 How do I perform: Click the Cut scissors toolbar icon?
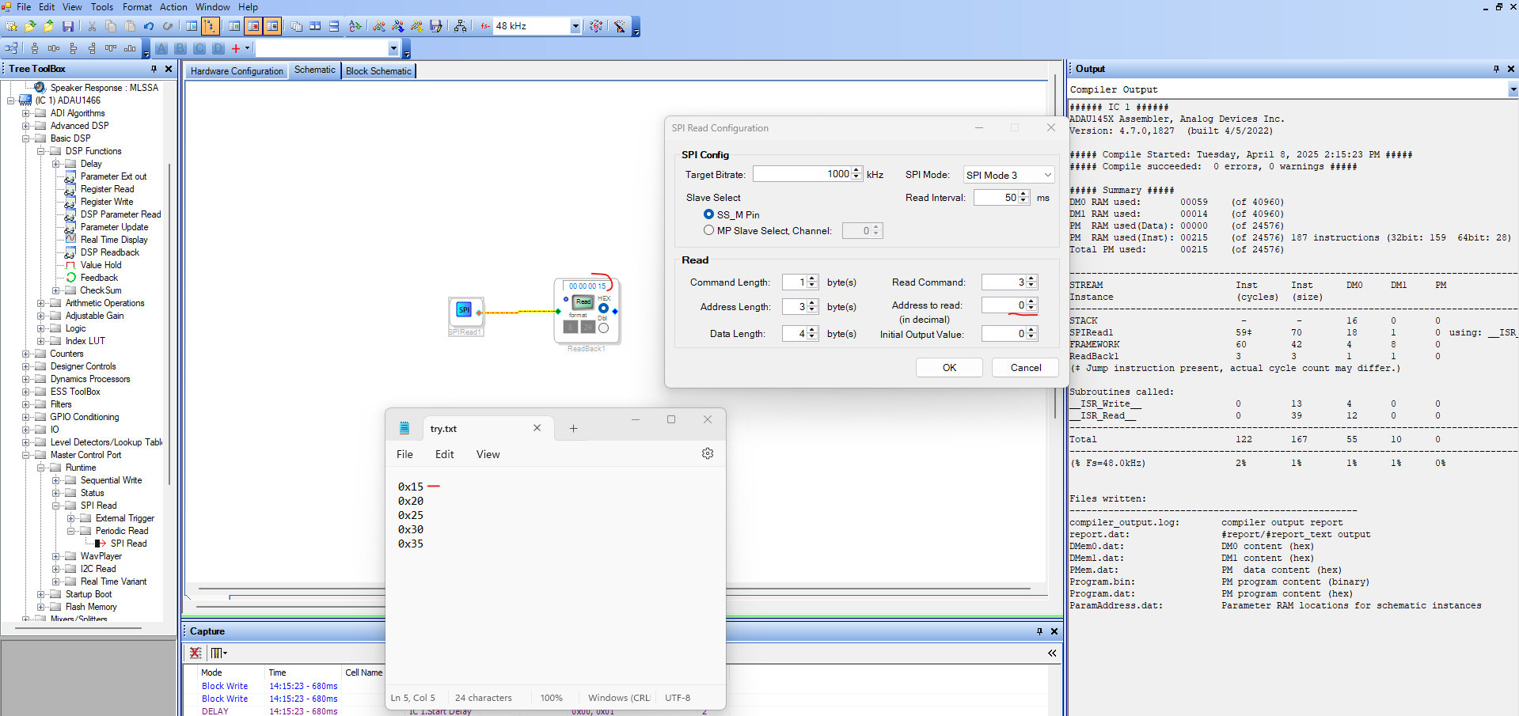(x=92, y=26)
